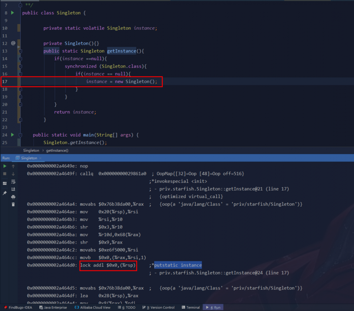This screenshot has height=311, width=354.
Task: Collapse the synchronized block at line 15
Action: tap(20, 66)
